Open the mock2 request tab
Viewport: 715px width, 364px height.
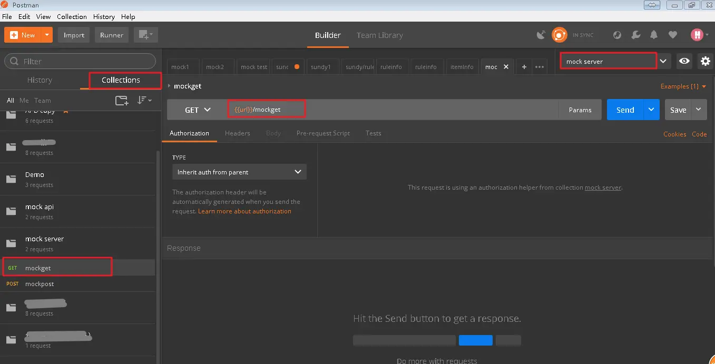(218, 67)
